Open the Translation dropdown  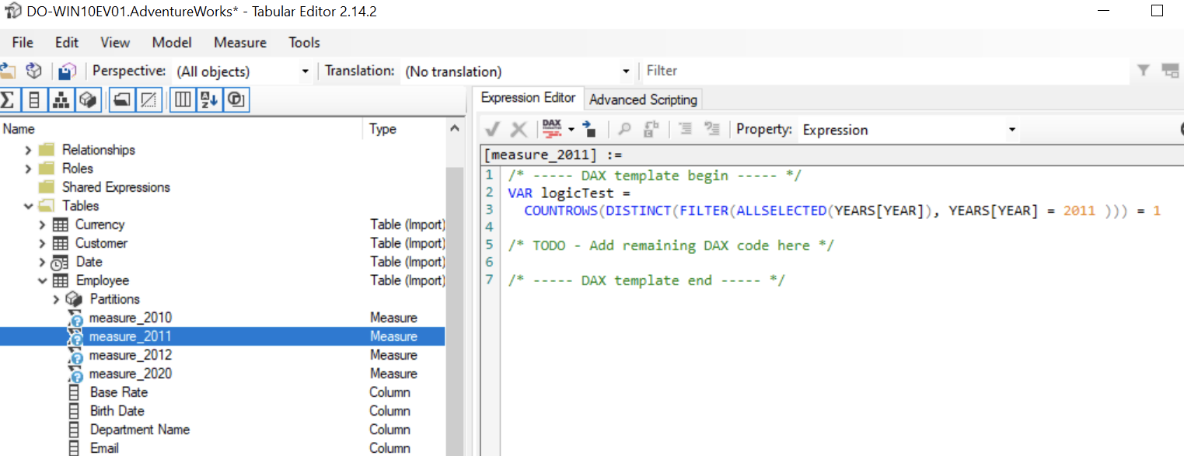[x=628, y=71]
